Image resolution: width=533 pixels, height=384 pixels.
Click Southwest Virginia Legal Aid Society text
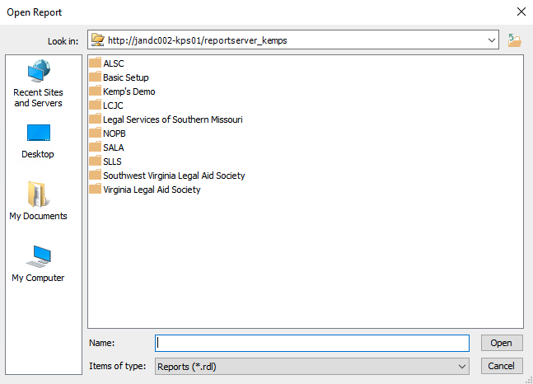point(174,176)
